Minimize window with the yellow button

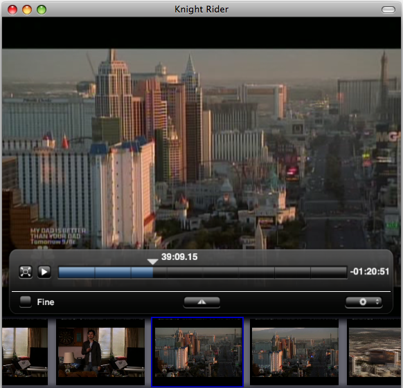coord(27,10)
